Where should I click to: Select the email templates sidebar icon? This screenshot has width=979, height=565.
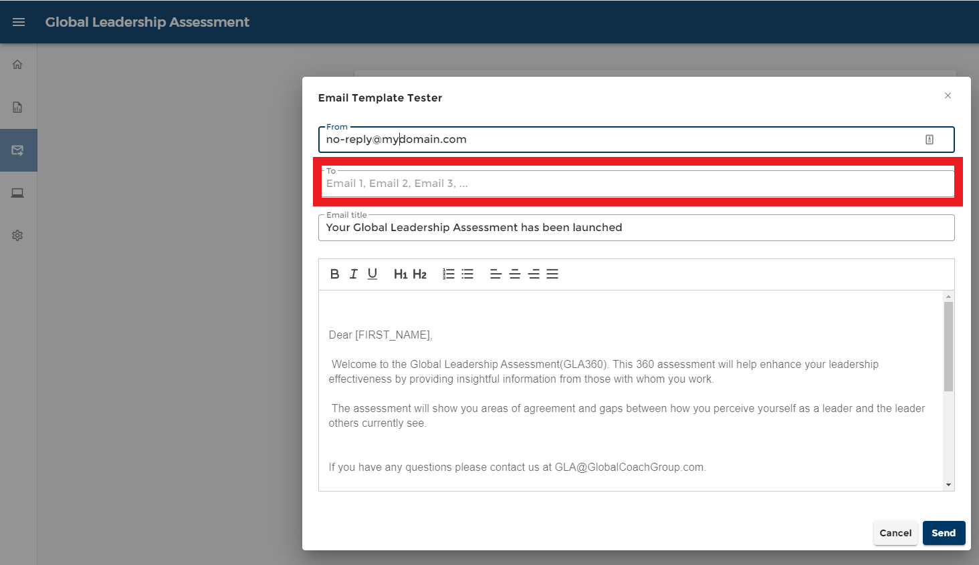pyautogui.click(x=17, y=150)
